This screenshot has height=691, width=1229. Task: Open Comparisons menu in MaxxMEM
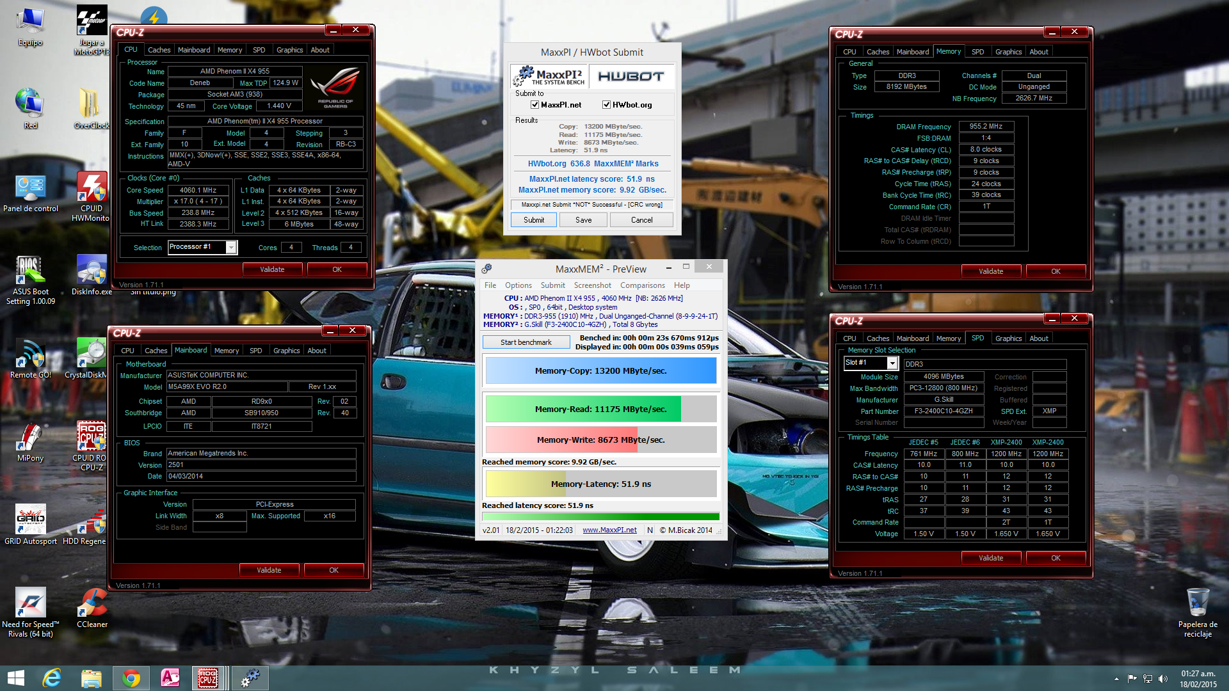[x=642, y=285]
